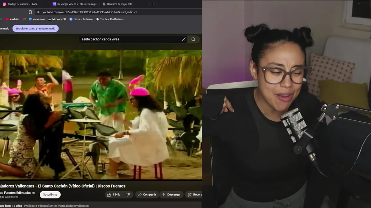
Task: Click the magnifier search button
Action: tap(193, 39)
